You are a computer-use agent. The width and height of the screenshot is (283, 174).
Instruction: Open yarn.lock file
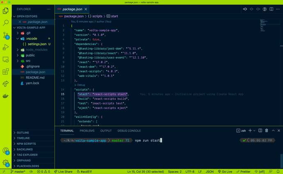(33, 83)
